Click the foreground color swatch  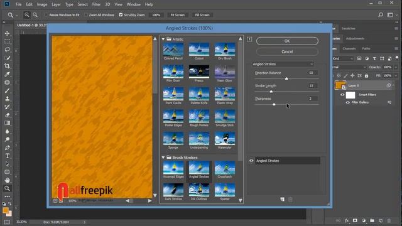click(6, 210)
